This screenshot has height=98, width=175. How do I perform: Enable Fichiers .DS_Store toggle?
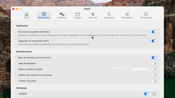[154, 81]
